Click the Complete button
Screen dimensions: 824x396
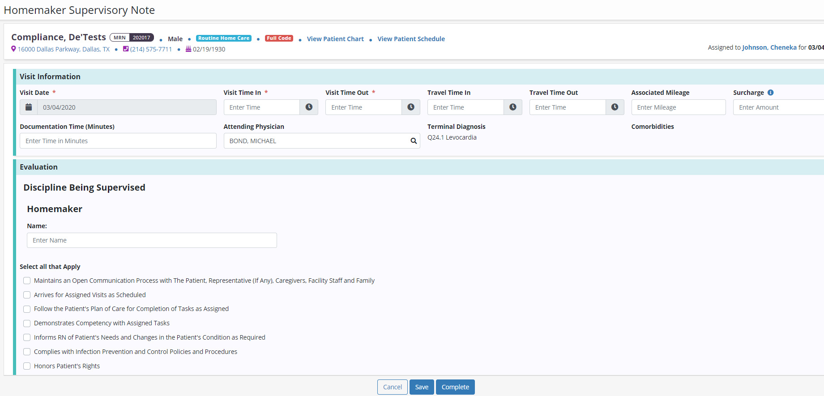click(455, 387)
